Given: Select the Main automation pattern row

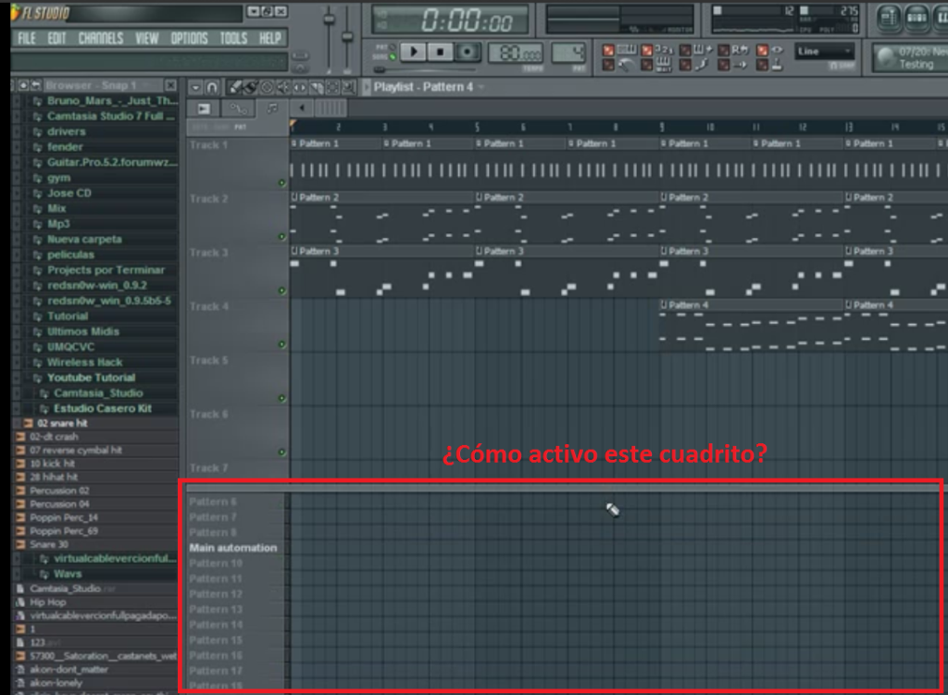Looking at the screenshot, I should click(232, 548).
